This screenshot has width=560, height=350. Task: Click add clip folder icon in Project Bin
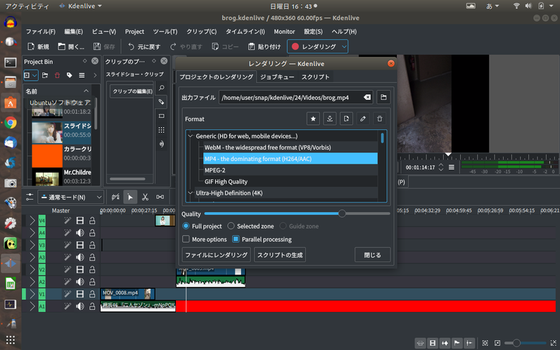click(45, 75)
